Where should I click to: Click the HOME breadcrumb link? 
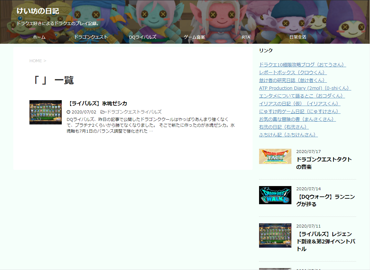coord(36,61)
